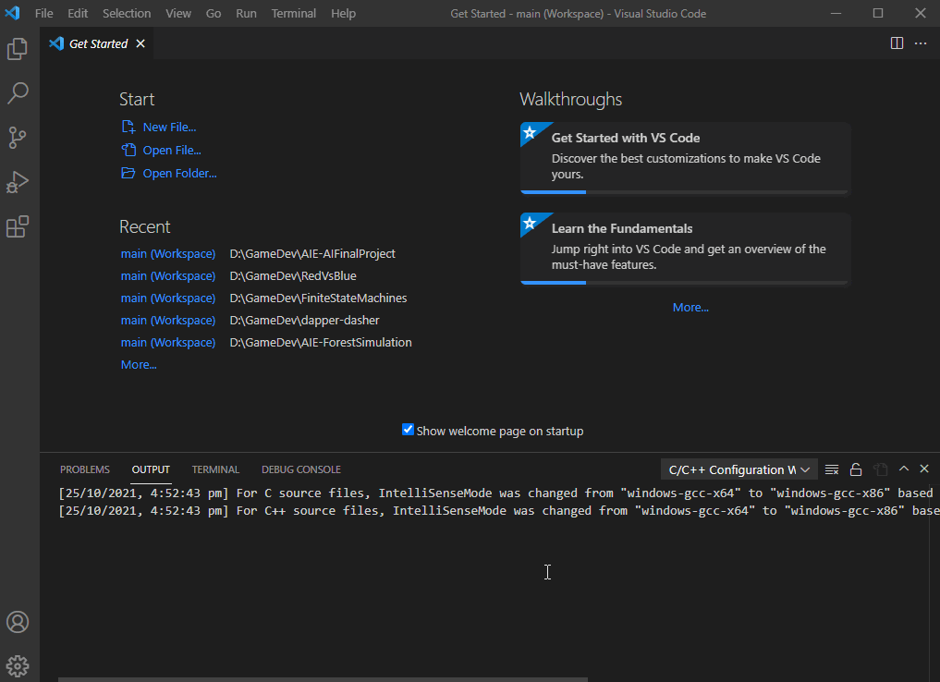Viewport: 940px width, 682px height.
Task: Click path text D:\GameDev\dapper-dasher
Action: click(x=304, y=321)
